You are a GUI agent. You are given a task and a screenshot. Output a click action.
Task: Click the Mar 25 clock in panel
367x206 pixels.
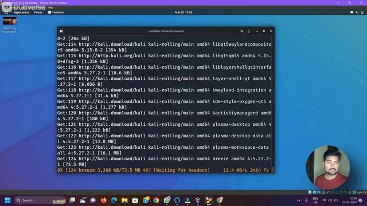coord(183,13)
